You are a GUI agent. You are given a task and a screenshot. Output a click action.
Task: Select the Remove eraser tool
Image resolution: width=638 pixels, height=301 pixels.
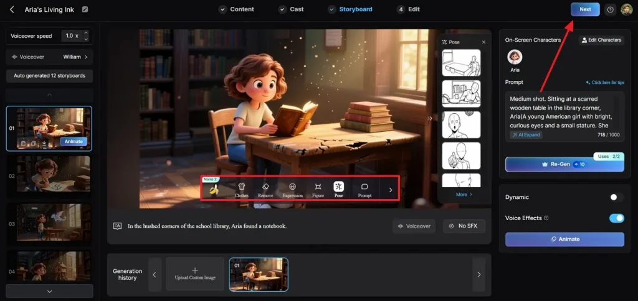pyautogui.click(x=265, y=190)
